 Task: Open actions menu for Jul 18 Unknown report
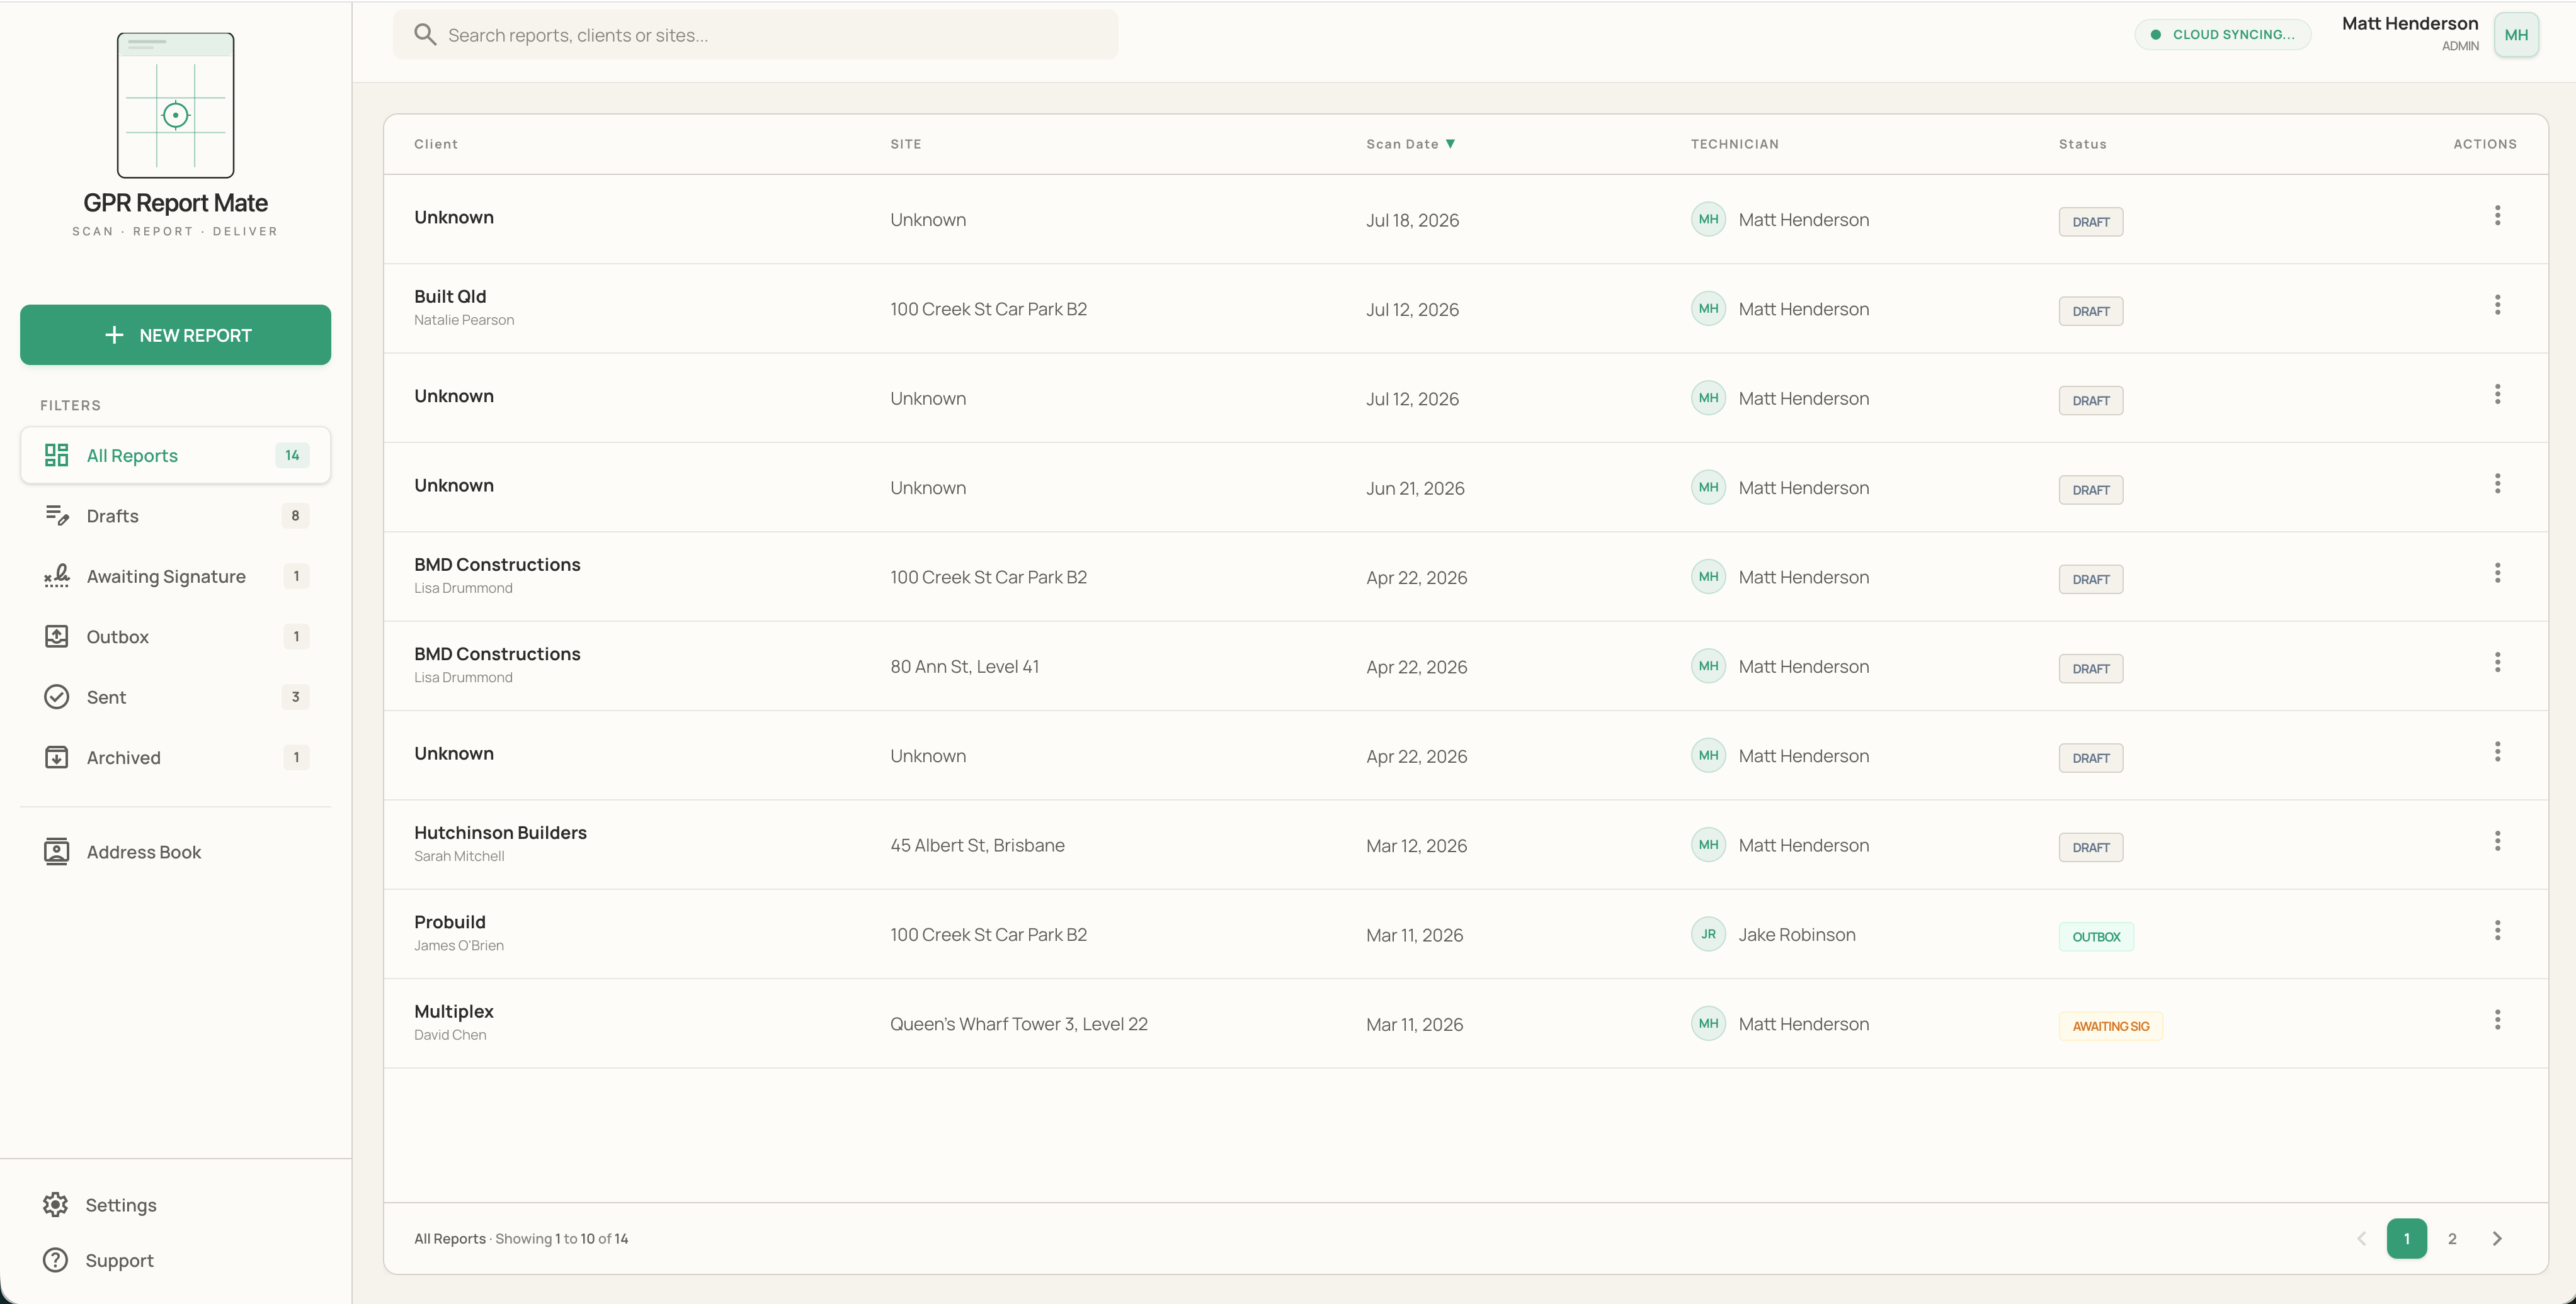[x=2497, y=216]
